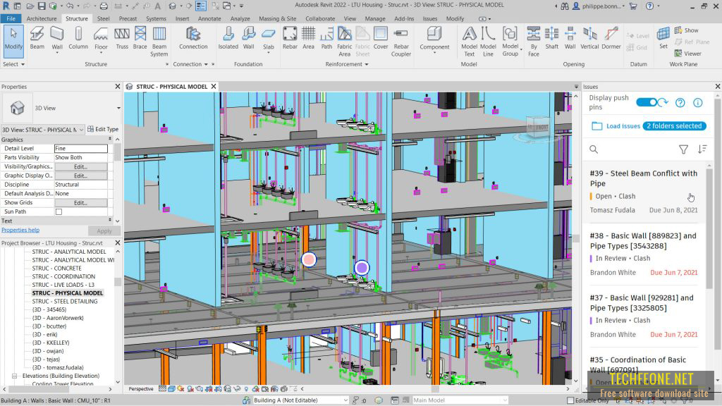Enable the Sun Path checkbox
This screenshot has height=406, width=722.
pos(59,211)
